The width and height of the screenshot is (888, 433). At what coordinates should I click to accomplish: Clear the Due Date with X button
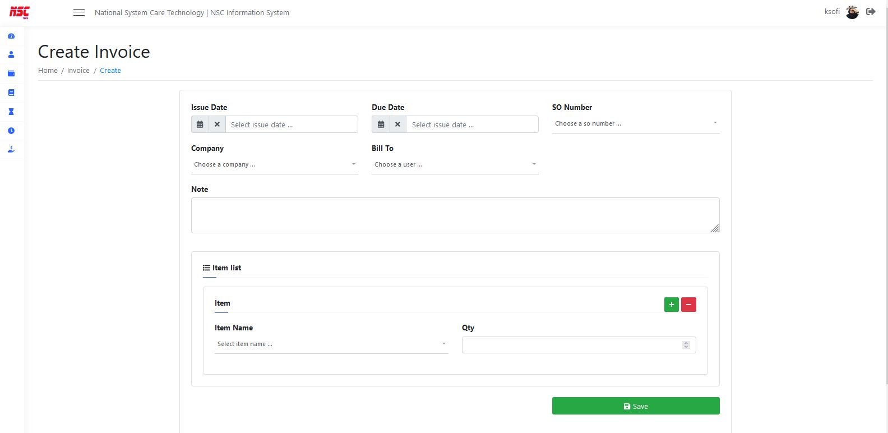397,125
